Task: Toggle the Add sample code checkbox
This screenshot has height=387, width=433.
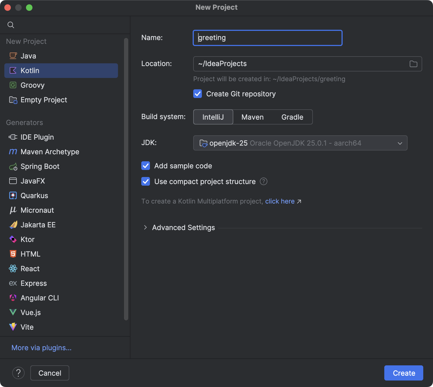Action: (x=146, y=166)
